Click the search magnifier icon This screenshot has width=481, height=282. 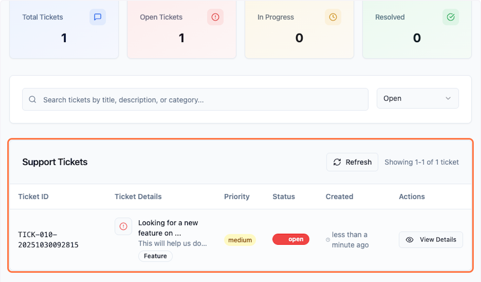[33, 99]
